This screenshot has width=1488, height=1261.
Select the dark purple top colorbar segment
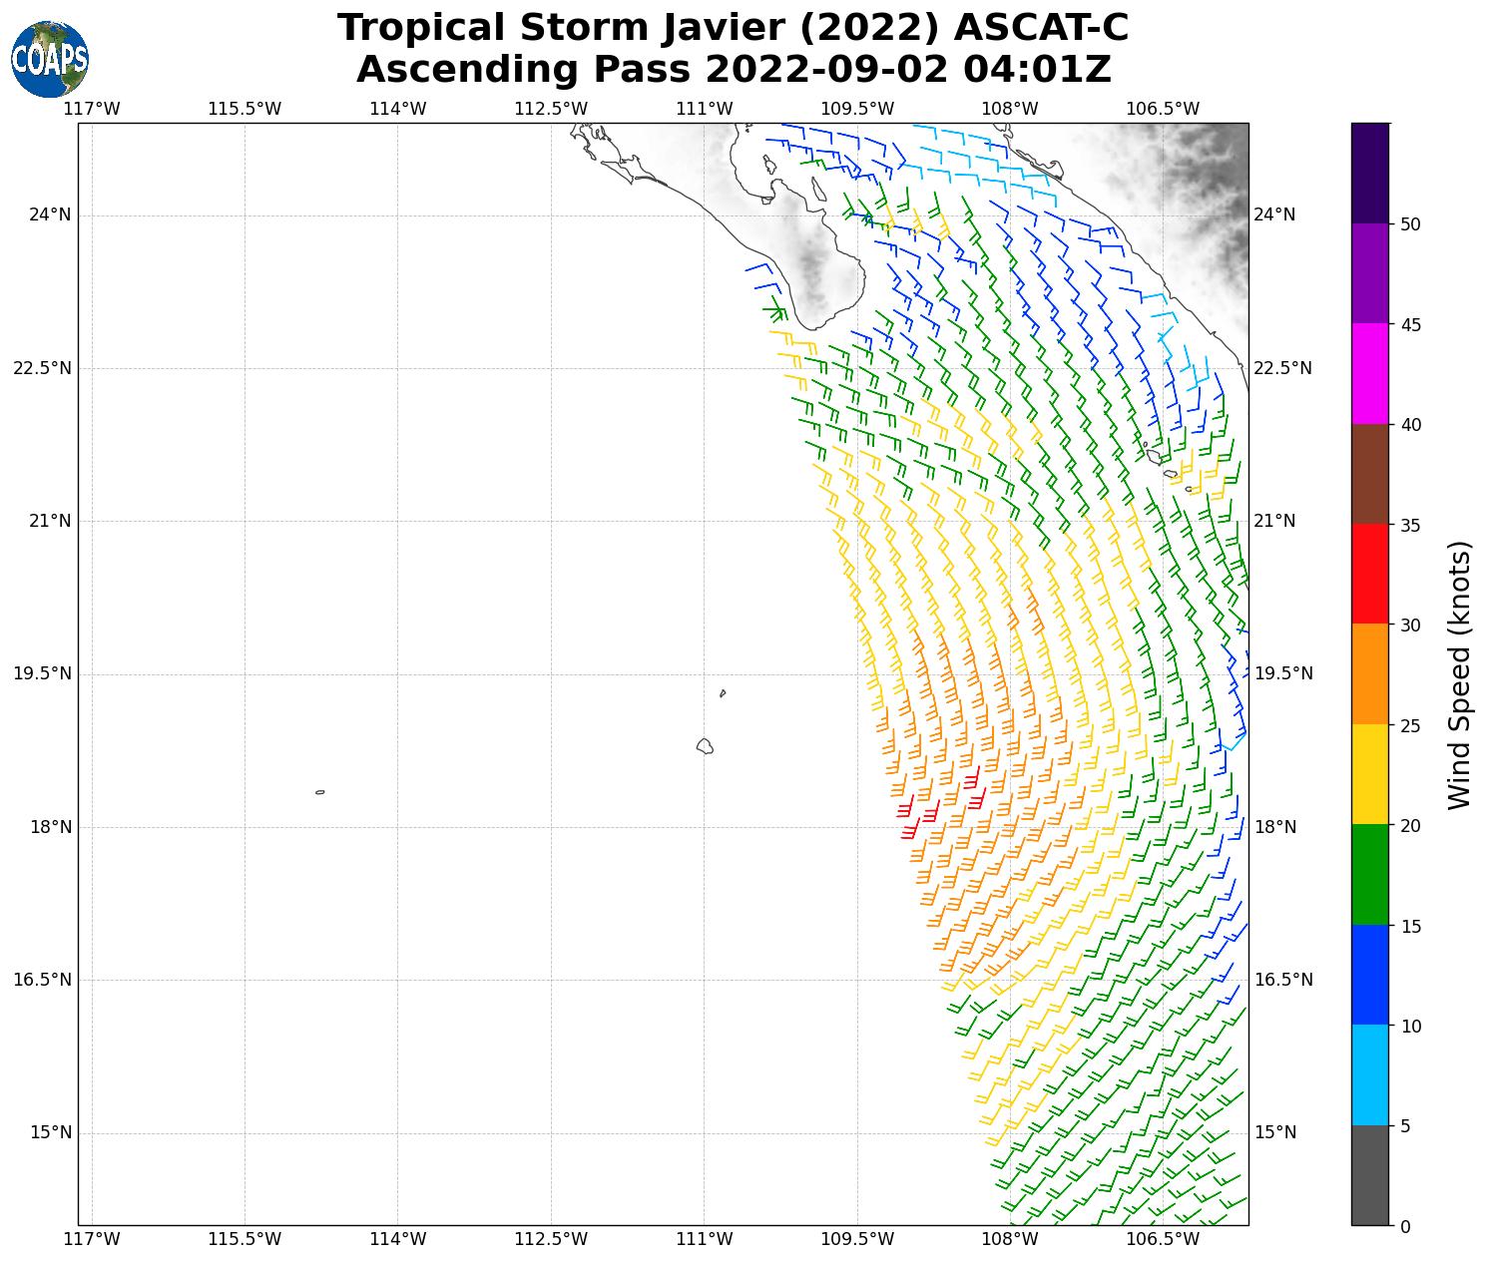click(x=1369, y=173)
